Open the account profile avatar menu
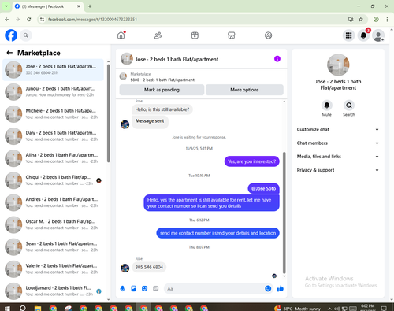The image size is (394, 311). click(x=378, y=35)
